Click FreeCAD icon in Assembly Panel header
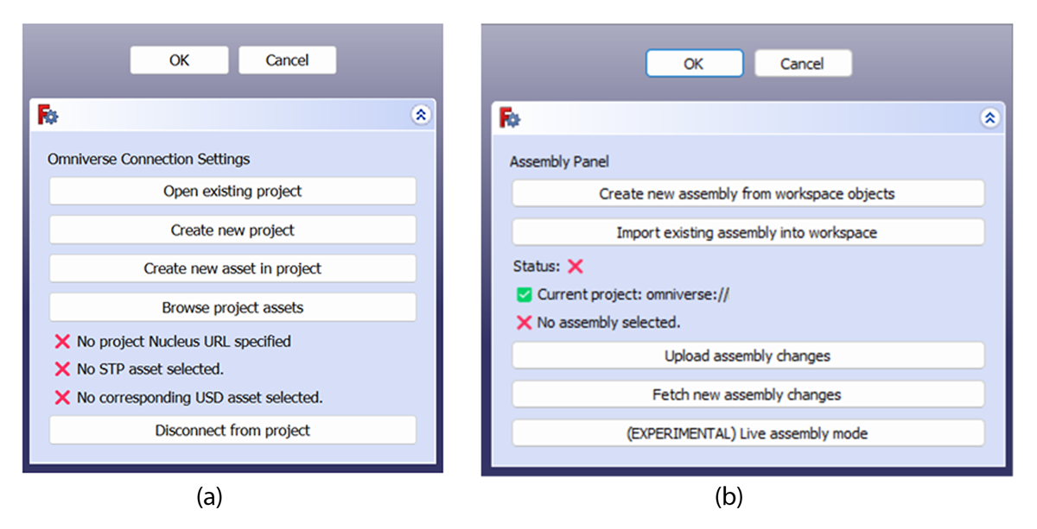 511,119
